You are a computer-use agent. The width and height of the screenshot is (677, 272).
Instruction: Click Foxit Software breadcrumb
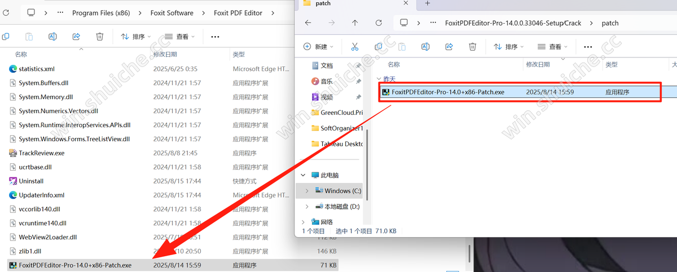[x=172, y=12]
